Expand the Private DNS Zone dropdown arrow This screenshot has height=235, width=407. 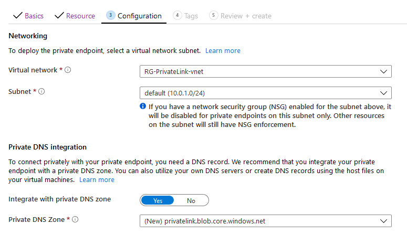[383, 221]
